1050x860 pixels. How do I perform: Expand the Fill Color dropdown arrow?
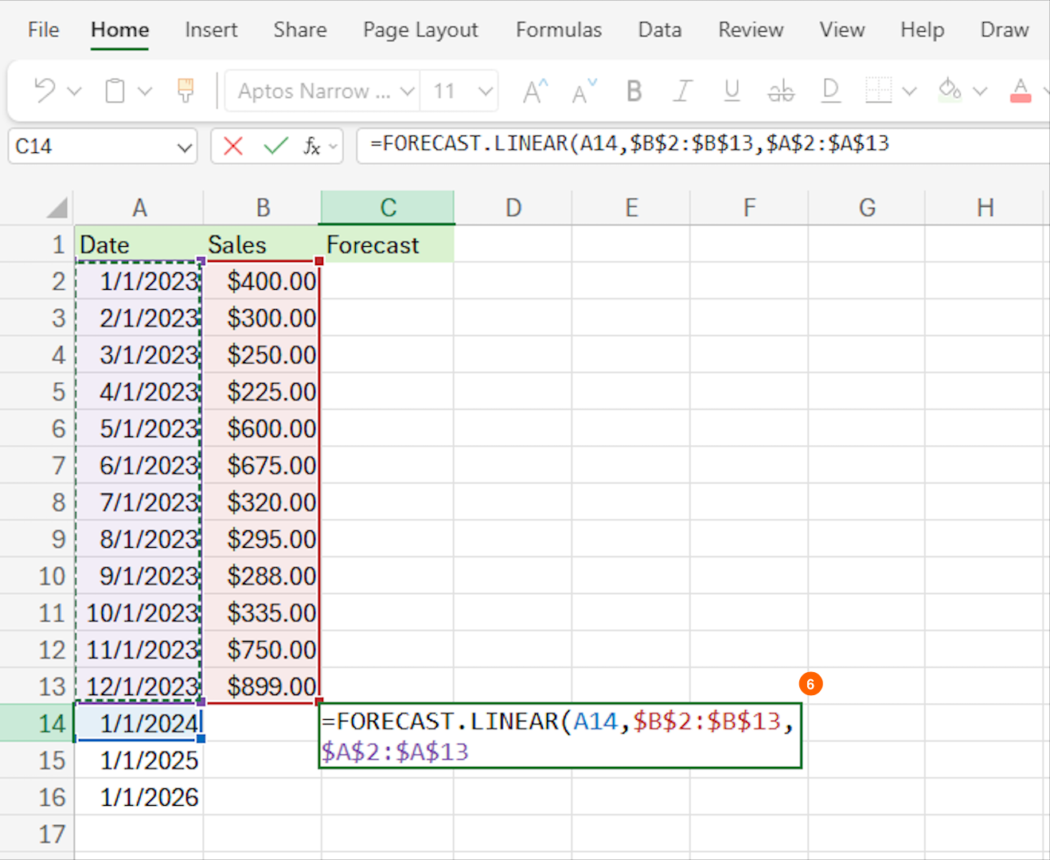980,92
